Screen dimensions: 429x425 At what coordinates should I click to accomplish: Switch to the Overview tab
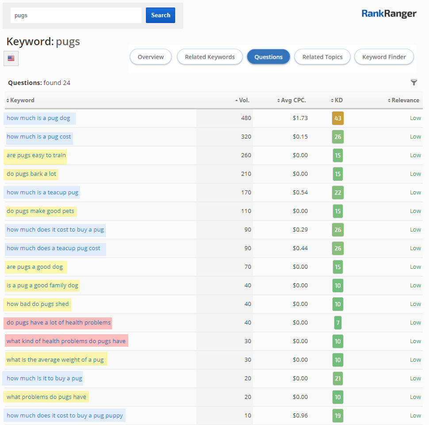point(150,57)
